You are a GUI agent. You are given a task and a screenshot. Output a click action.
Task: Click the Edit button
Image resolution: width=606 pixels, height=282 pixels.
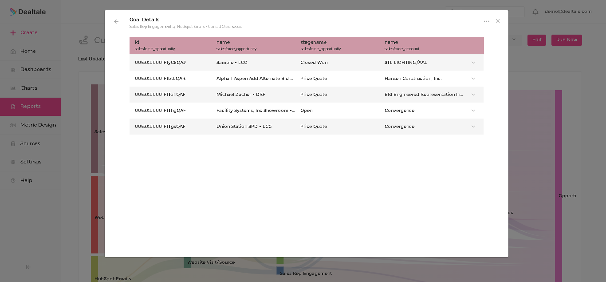click(x=537, y=40)
